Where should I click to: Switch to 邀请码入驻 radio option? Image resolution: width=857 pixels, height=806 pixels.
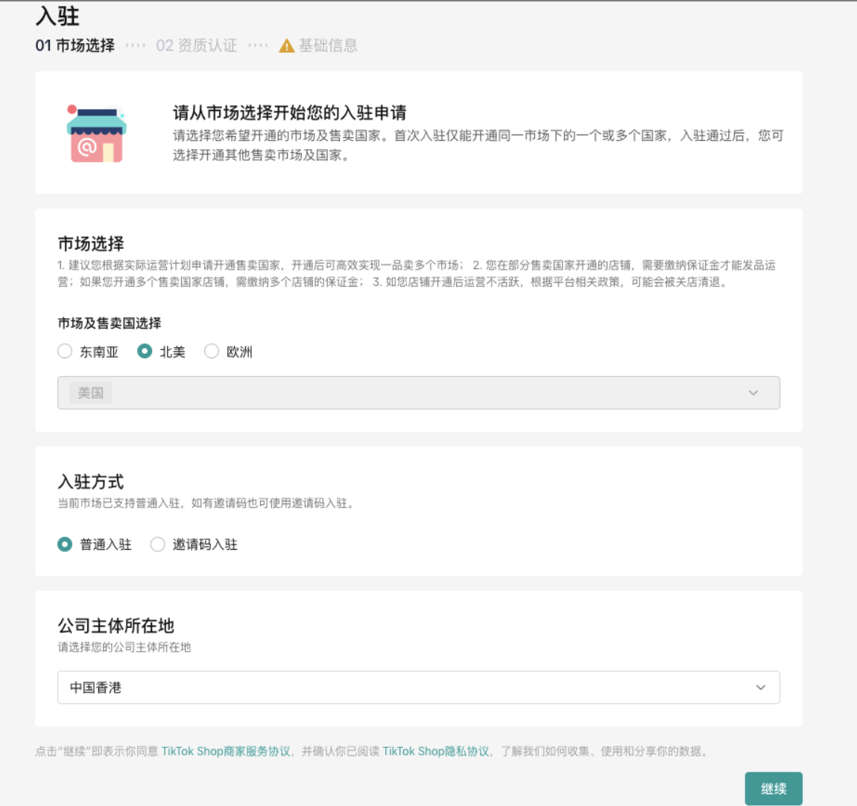point(157,545)
